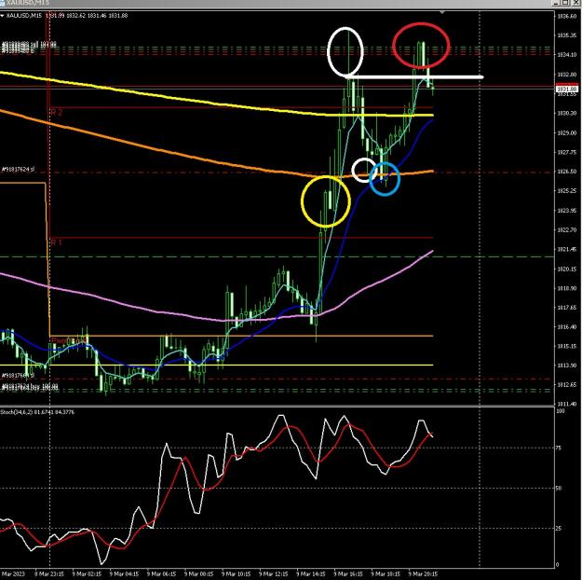
Task: Select the R 1 resistance level label
Action: [x=57, y=242]
